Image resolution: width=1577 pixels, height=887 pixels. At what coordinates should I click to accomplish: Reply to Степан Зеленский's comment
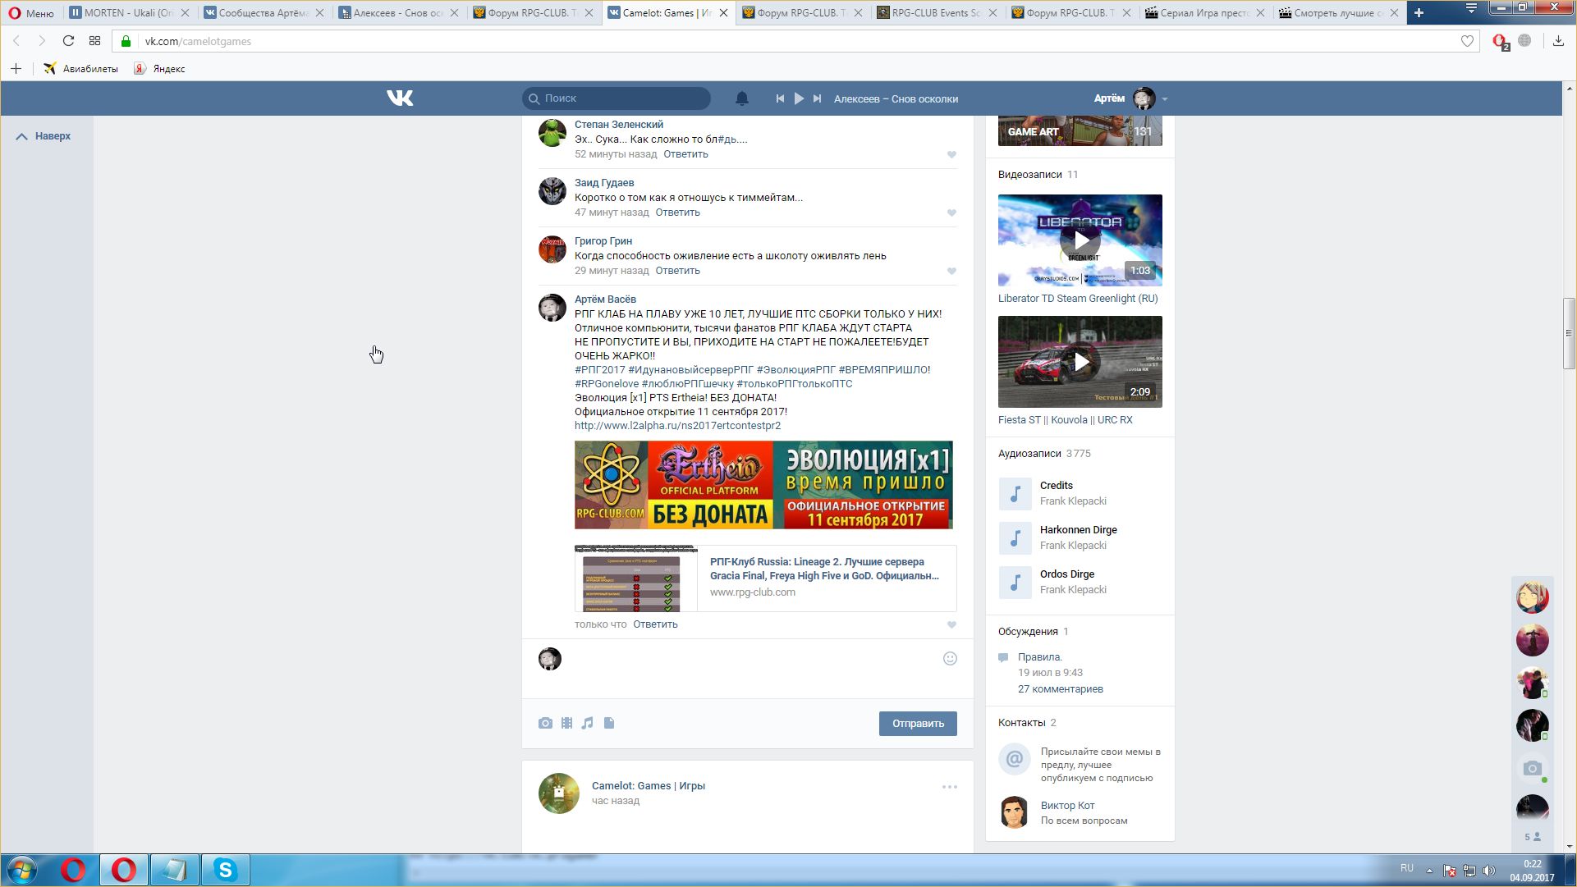click(685, 154)
